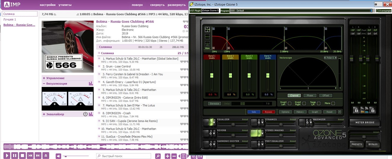Screen dimensions: 392x159
Task: Click visualization bars icon beside Визуализация
Action: click(91, 84)
